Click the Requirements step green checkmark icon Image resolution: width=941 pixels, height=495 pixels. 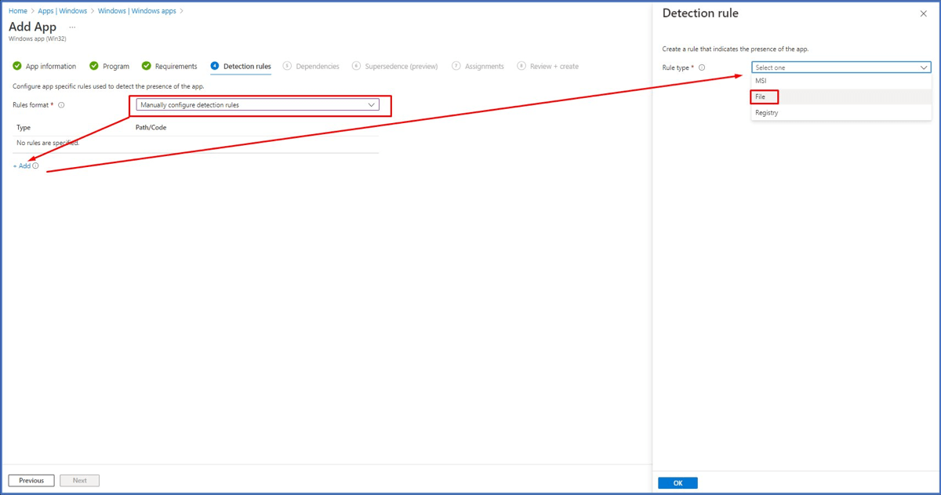click(x=146, y=66)
